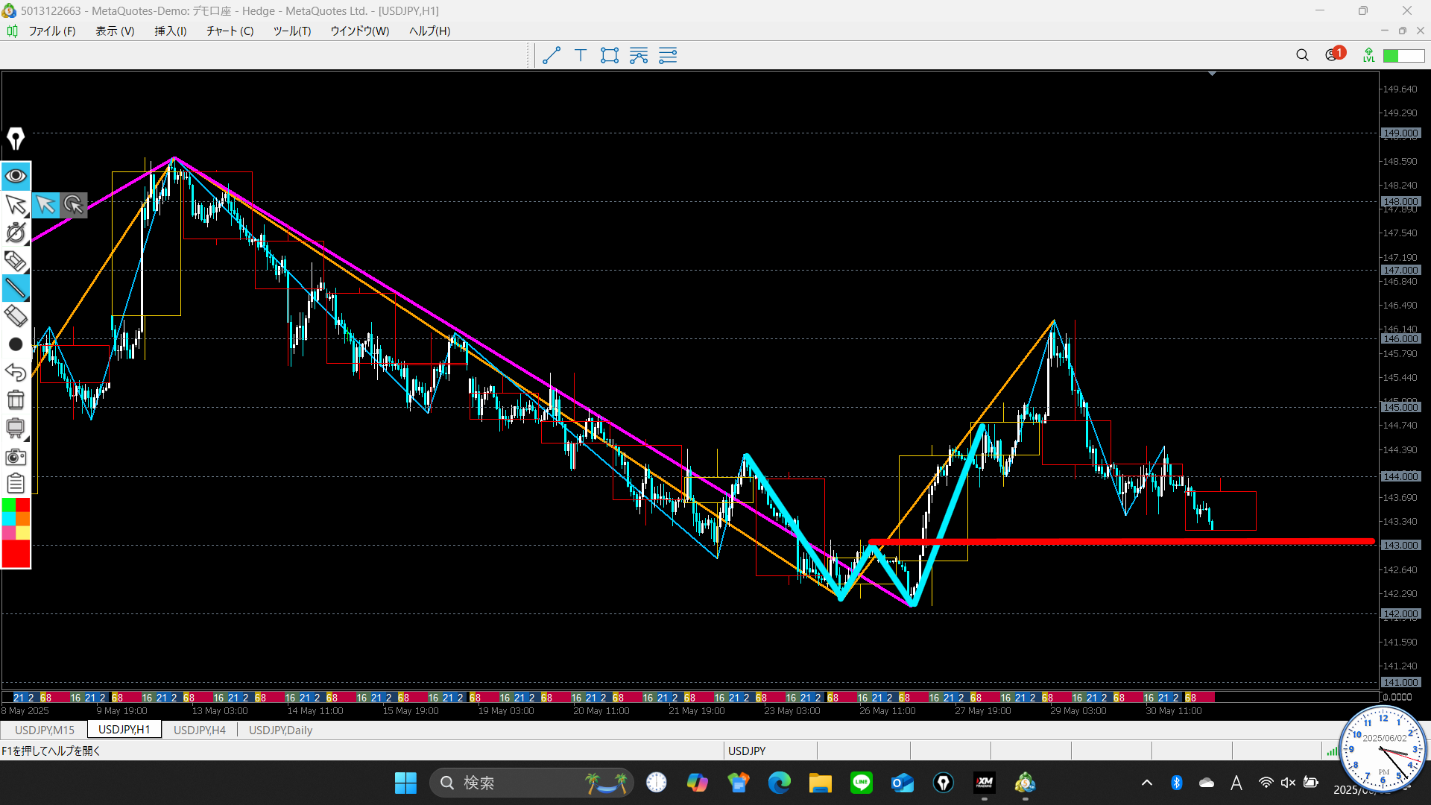The width and height of the screenshot is (1431, 805).
Task: Open the account notifications icon with badge
Action: point(1334,54)
